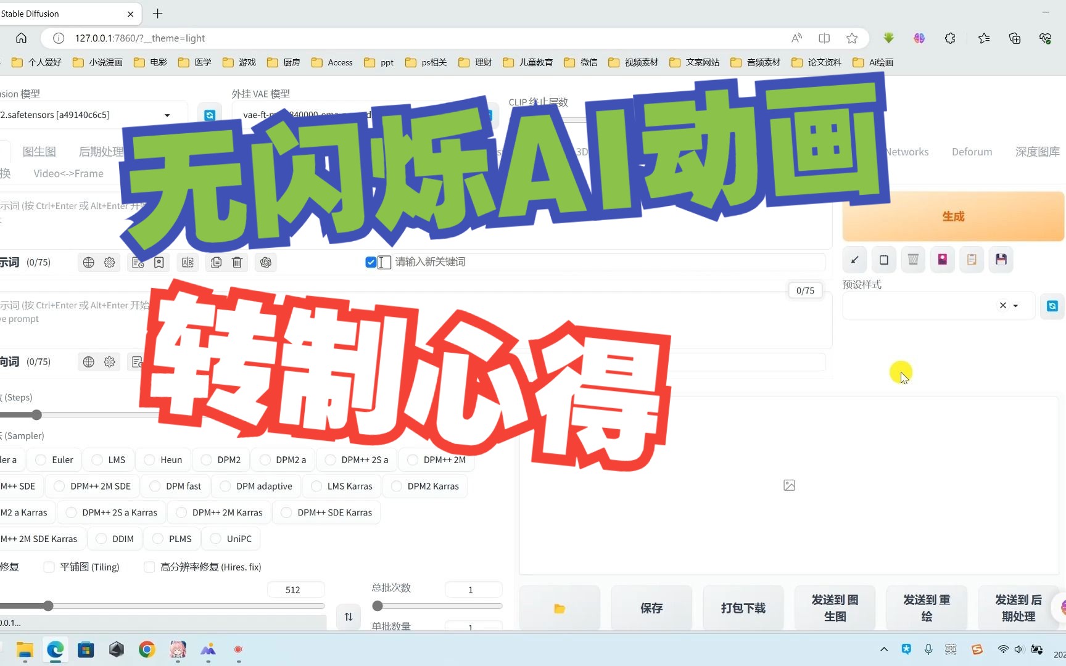
Task: Open File Explorer from the taskbar
Action: click(x=25, y=649)
